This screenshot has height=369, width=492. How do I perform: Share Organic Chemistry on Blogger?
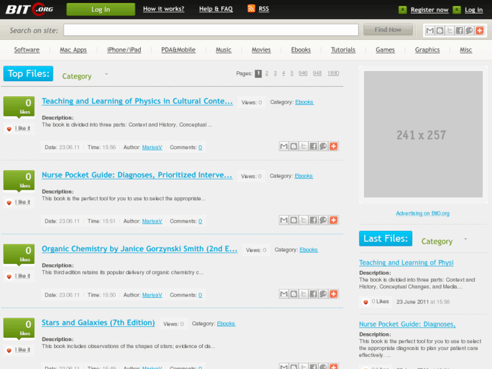(294, 294)
